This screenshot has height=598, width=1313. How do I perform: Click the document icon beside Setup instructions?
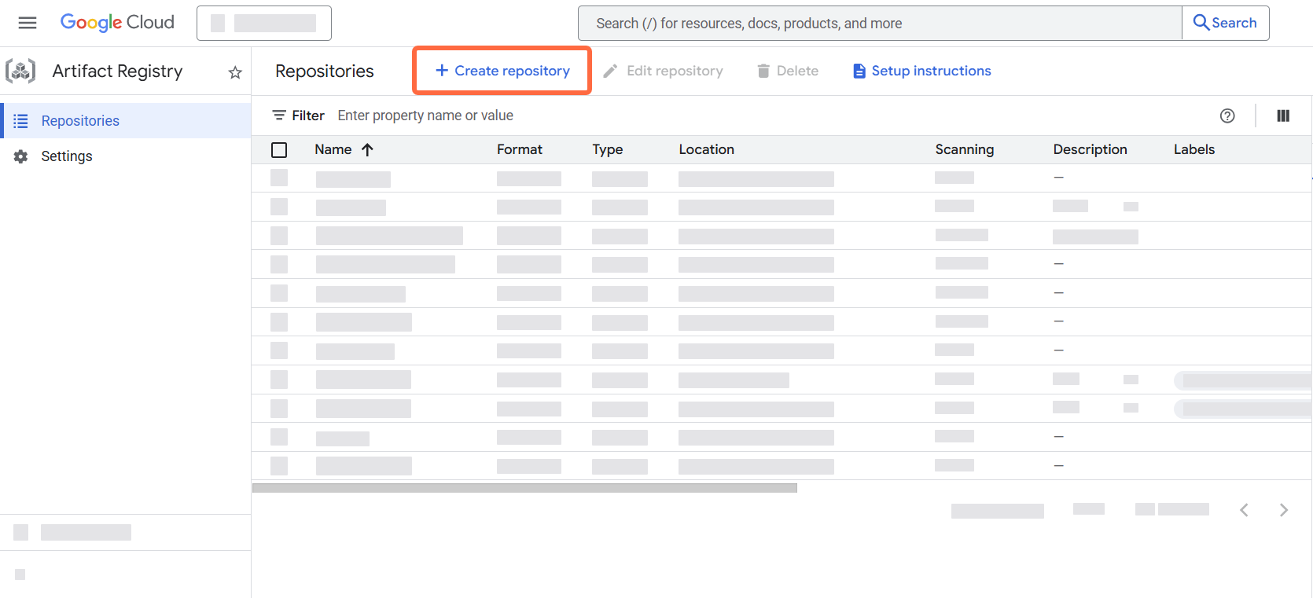click(859, 72)
